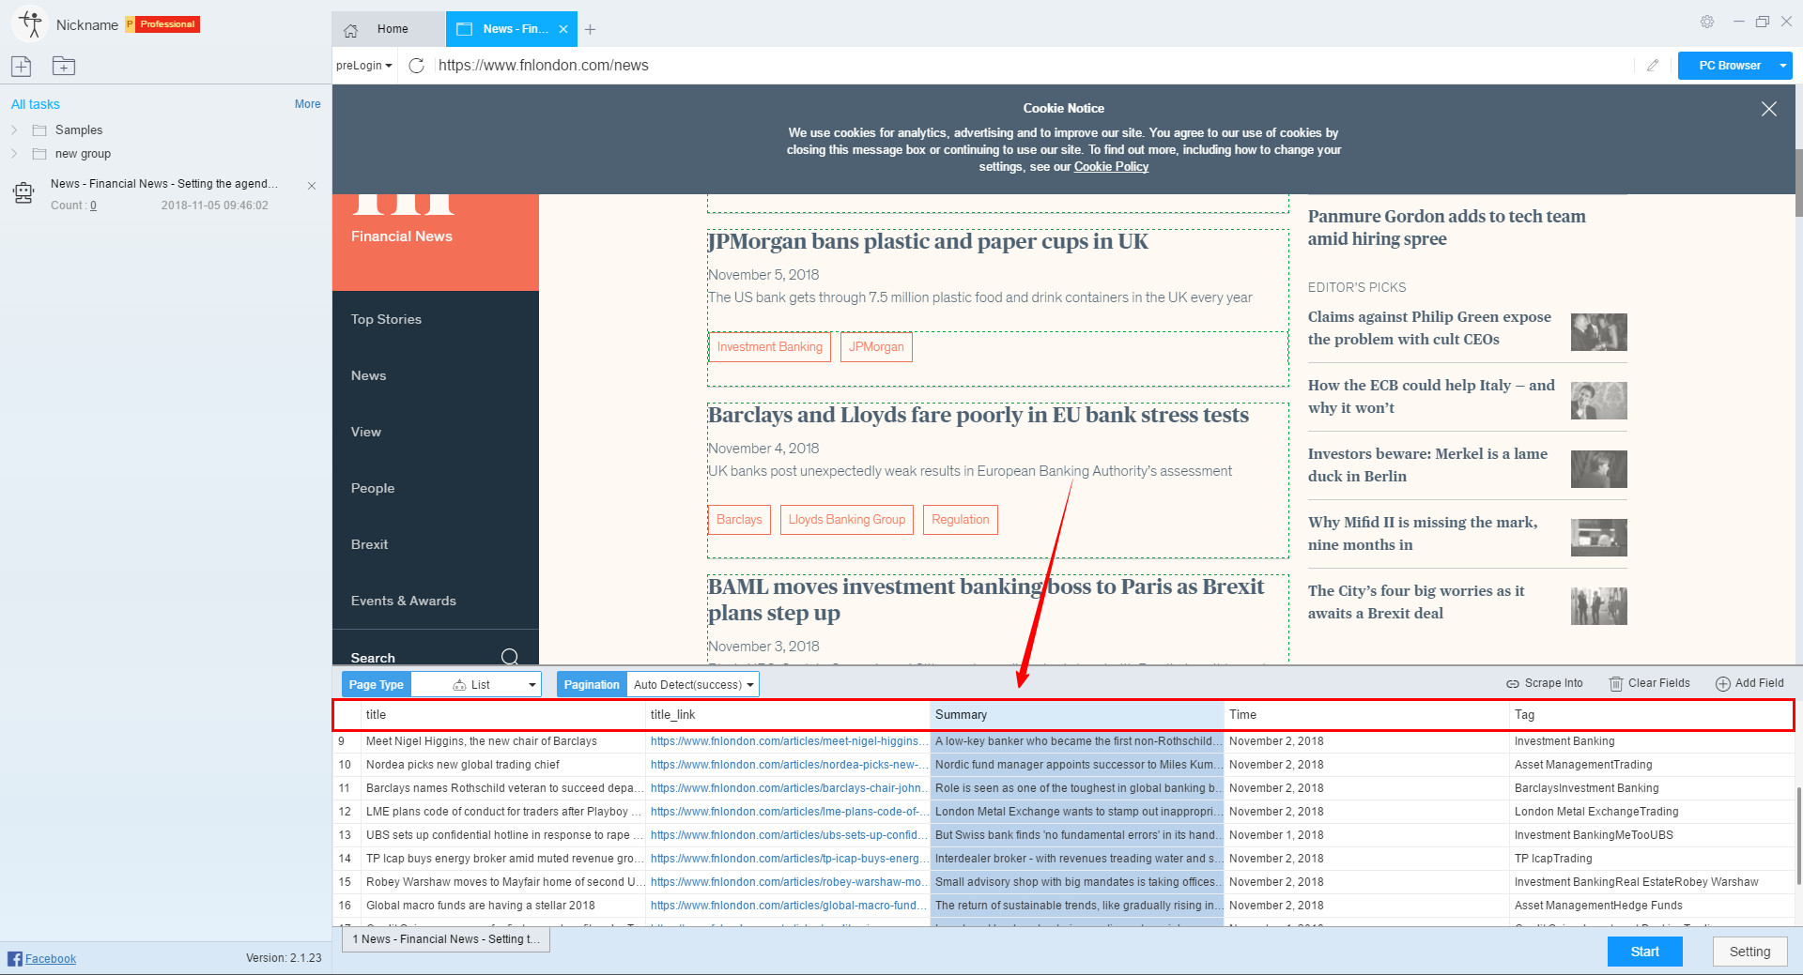Click the Investment Banking tag
Image resolution: width=1803 pixels, height=975 pixels.
pos(770,347)
